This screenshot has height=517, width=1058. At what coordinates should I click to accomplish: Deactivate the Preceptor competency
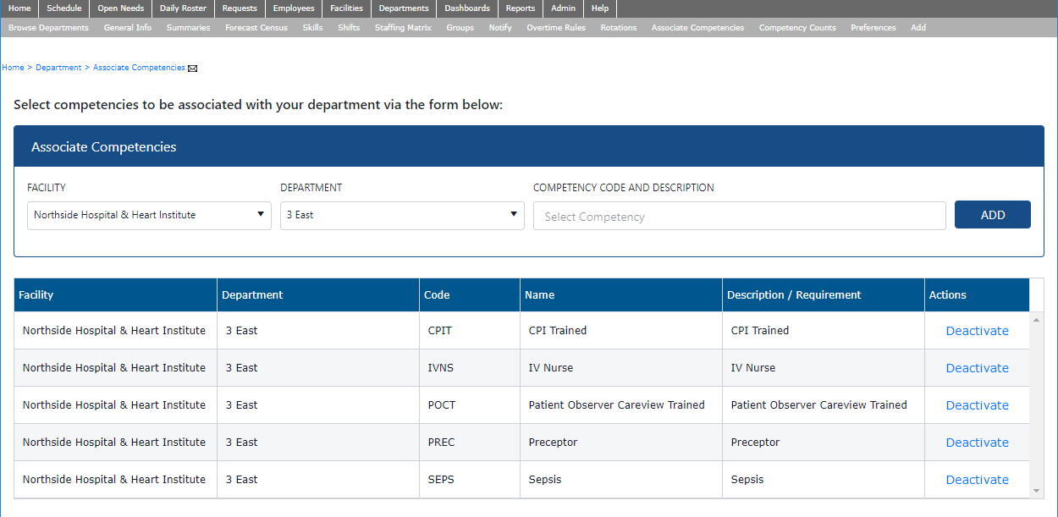pos(977,443)
